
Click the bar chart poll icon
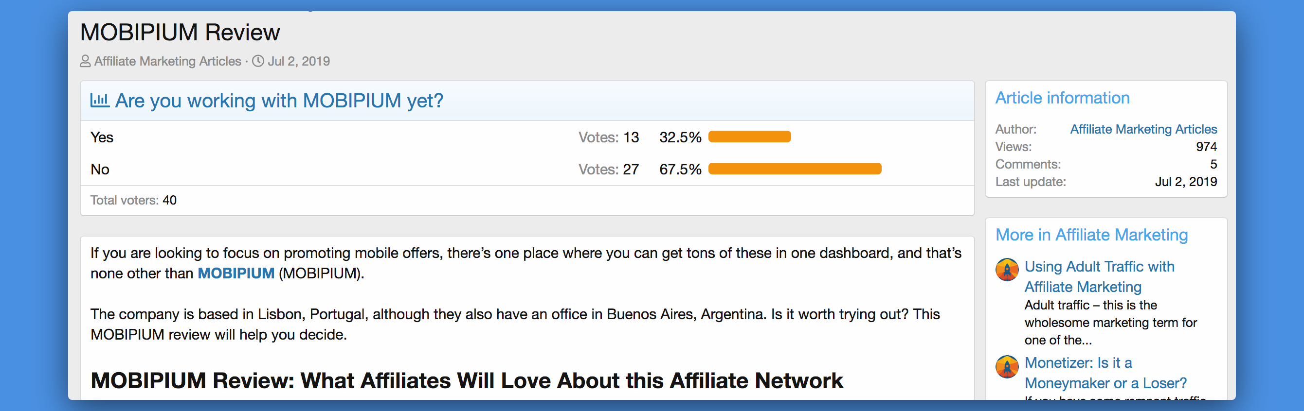coord(100,100)
